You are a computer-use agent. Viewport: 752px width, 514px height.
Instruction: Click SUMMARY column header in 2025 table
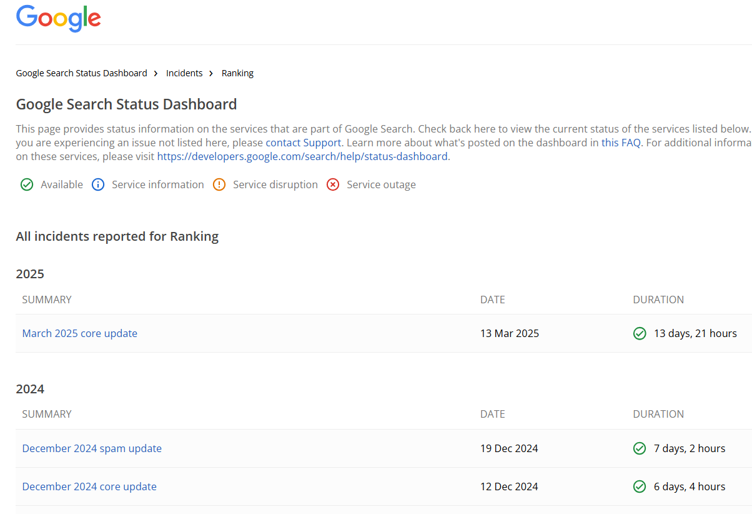(47, 300)
